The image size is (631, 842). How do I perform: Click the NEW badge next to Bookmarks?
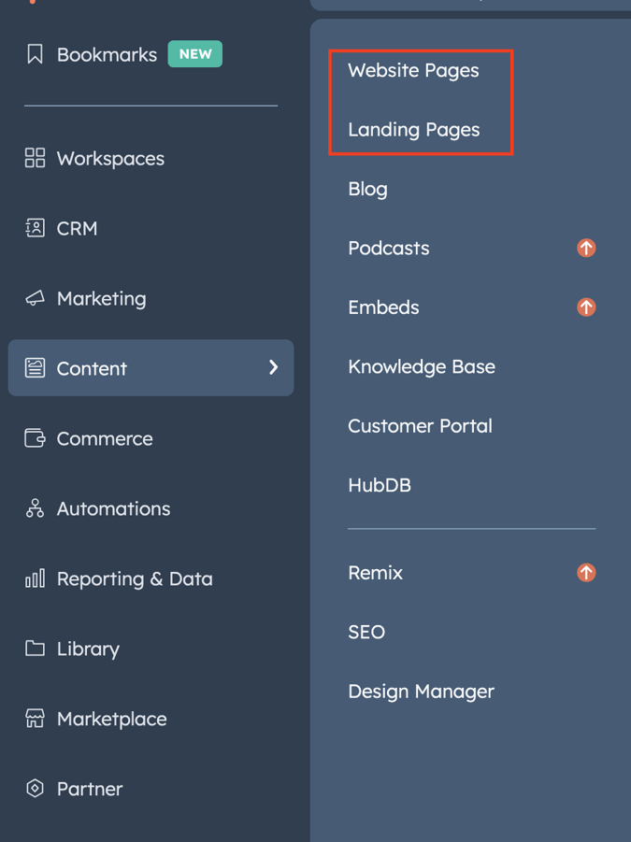[x=195, y=53]
